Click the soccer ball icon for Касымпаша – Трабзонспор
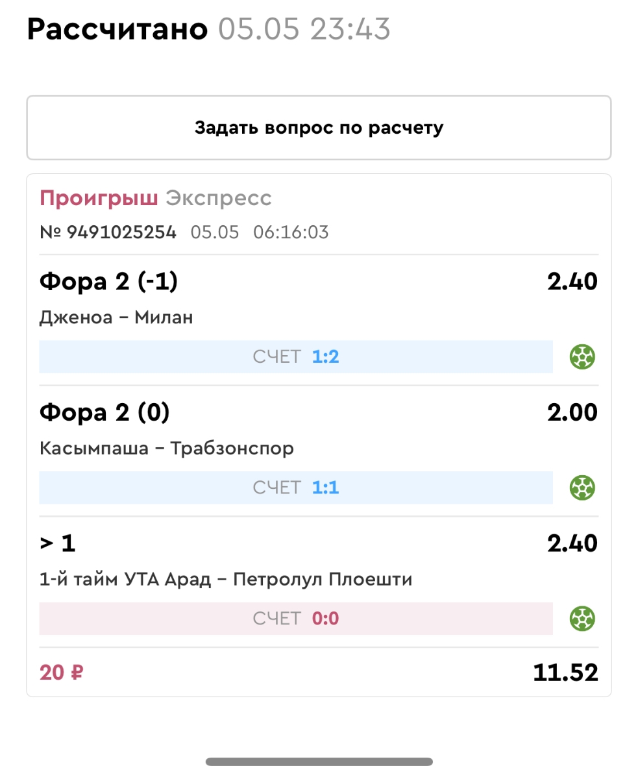 (582, 488)
